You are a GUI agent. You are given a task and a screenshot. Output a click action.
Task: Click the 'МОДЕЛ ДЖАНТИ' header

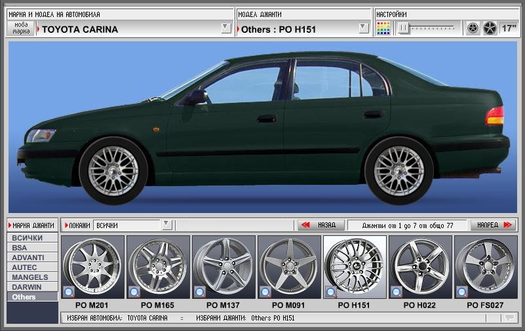pos(260,14)
